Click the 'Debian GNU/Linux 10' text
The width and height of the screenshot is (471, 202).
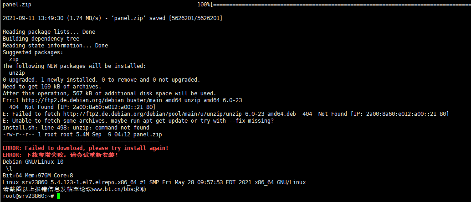tap(33, 162)
